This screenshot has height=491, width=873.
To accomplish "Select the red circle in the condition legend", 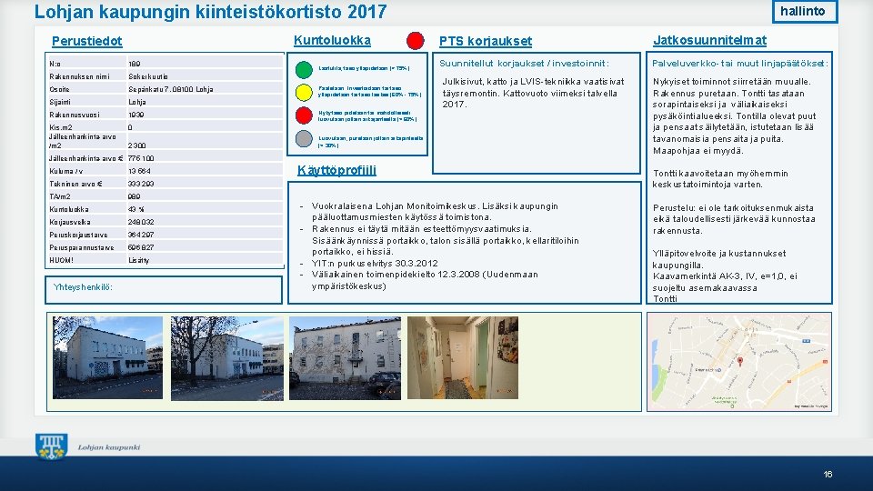I will pyautogui.click(x=304, y=115).
